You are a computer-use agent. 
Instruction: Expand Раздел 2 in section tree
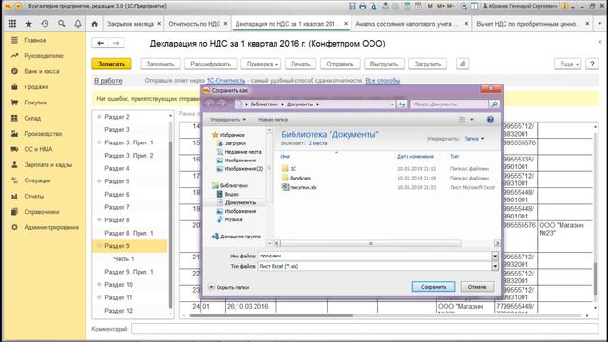pyautogui.click(x=99, y=117)
